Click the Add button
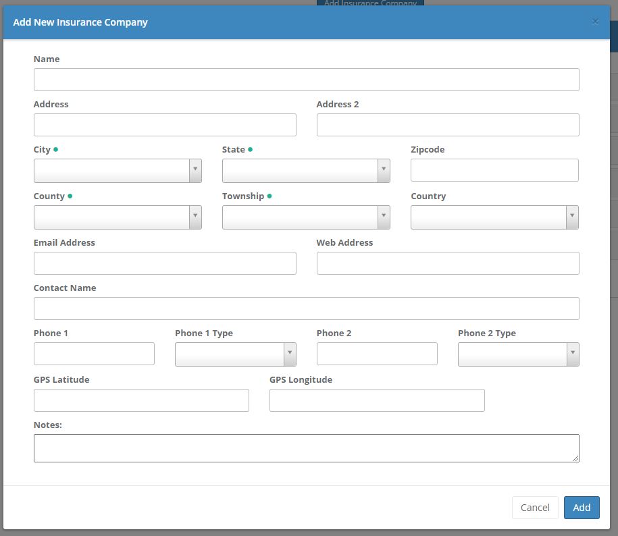 coord(581,508)
